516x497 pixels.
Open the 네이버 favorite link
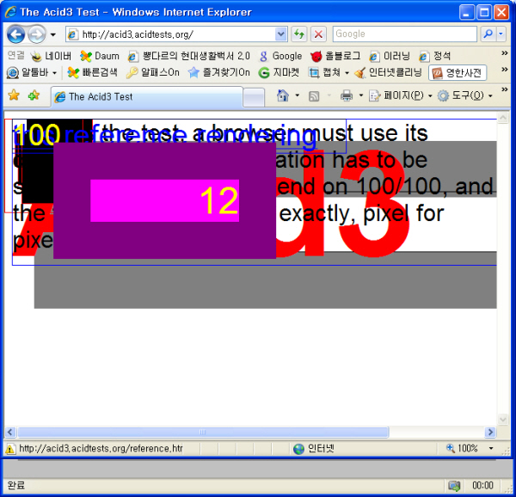tap(51, 56)
